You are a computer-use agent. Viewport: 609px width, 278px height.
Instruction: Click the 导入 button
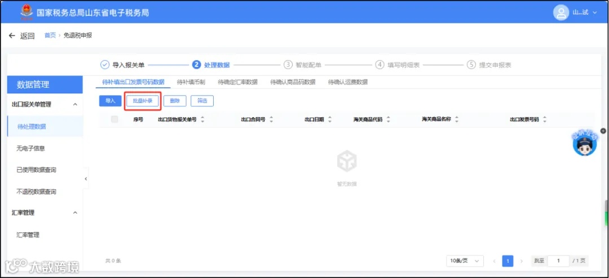coord(111,101)
